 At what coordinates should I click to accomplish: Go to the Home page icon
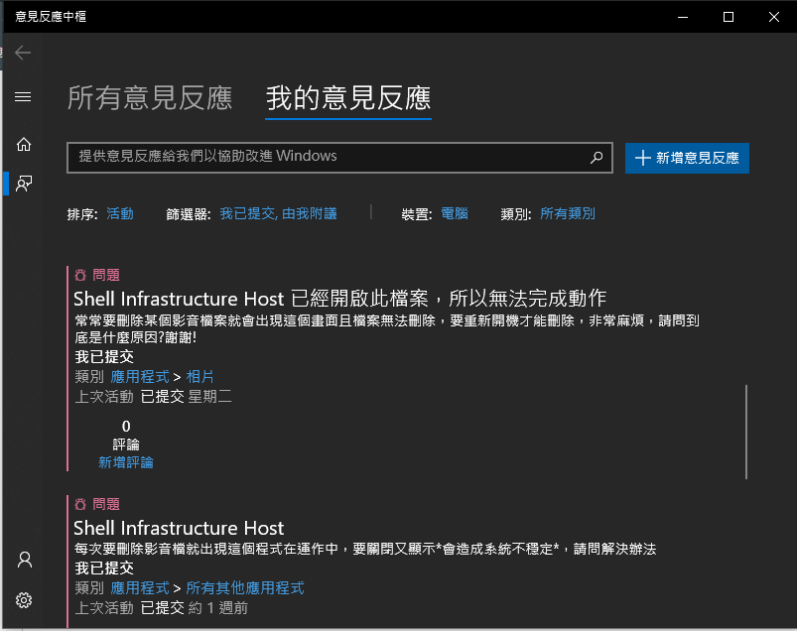[x=24, y=144]
